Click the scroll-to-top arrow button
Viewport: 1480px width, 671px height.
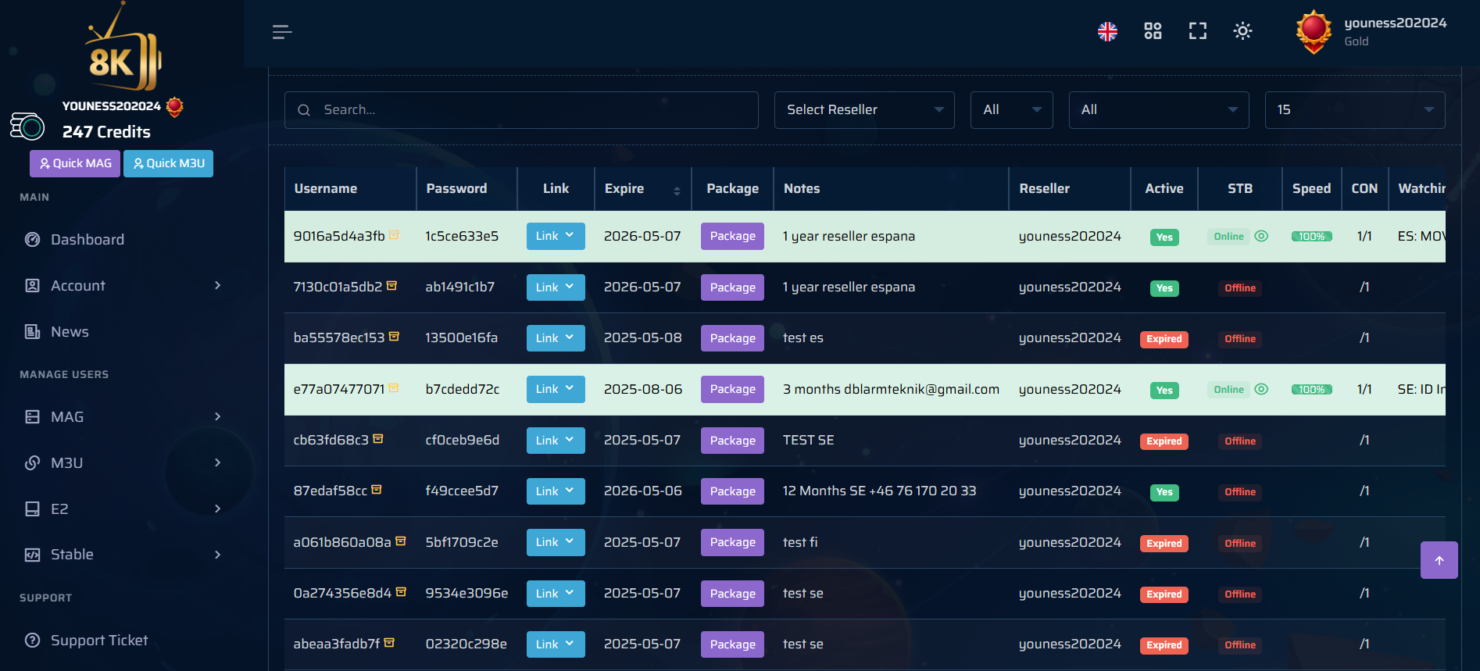1439,560
